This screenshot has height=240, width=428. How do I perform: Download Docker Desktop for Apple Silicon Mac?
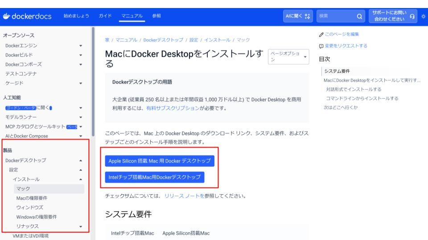point(160,160)
